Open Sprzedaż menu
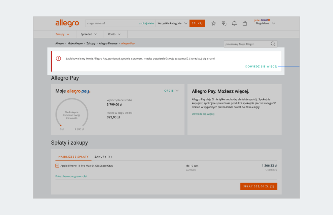 (x=89, y=34)
